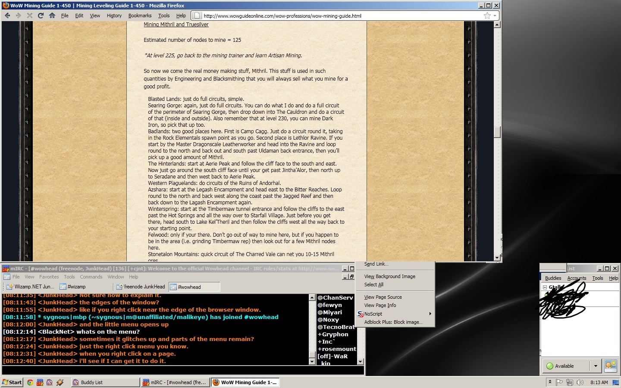Follow the Mining Mithril and Truesilver link
This screenshot has width=621, height=388.
[x=176, y=25]
